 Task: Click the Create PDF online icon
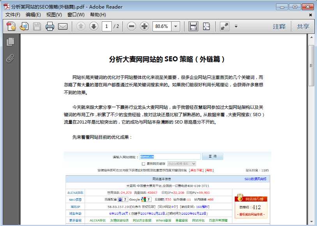(x=11, y=26)
